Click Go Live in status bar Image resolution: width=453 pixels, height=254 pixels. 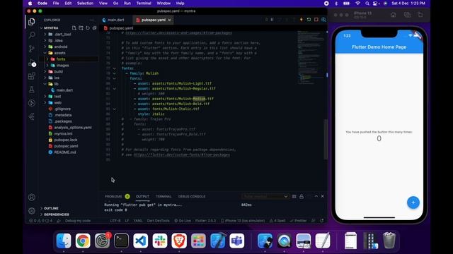pyautogui.click(x=183, y=221)
